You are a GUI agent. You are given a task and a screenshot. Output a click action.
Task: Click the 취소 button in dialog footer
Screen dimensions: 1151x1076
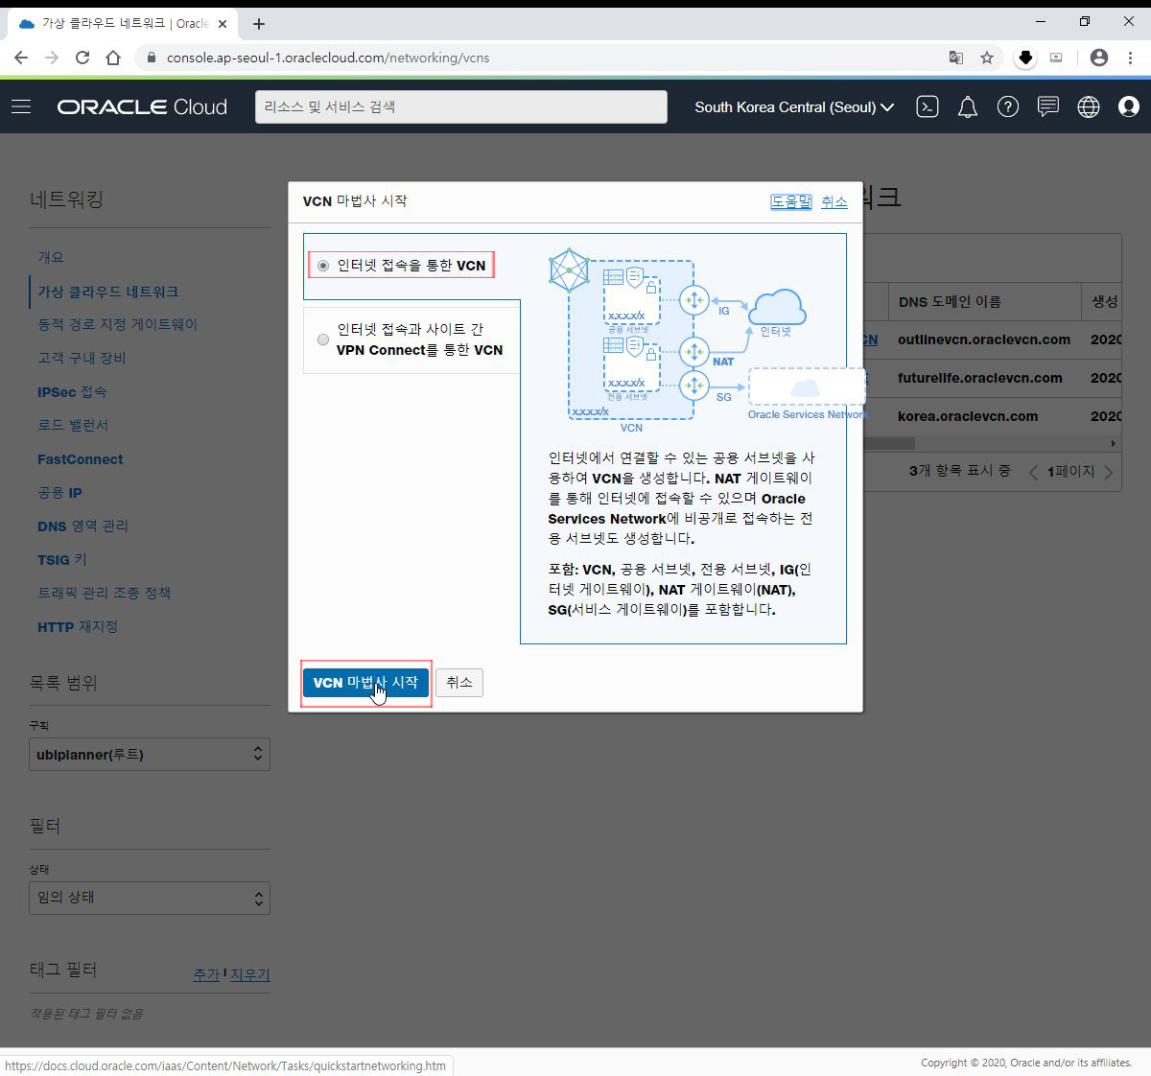(459, 682)
